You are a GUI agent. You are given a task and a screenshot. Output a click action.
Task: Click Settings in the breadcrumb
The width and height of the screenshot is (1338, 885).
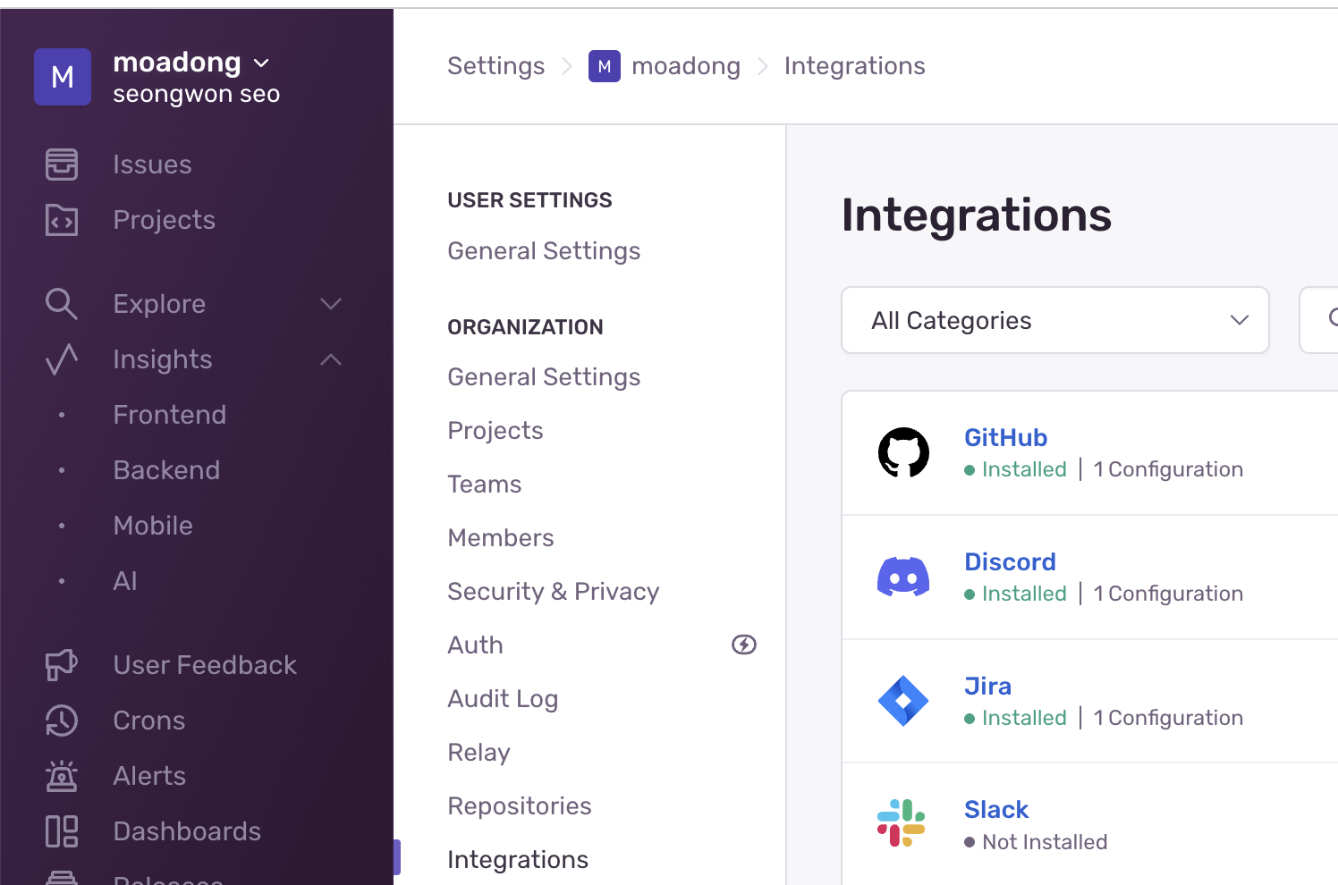496,66
